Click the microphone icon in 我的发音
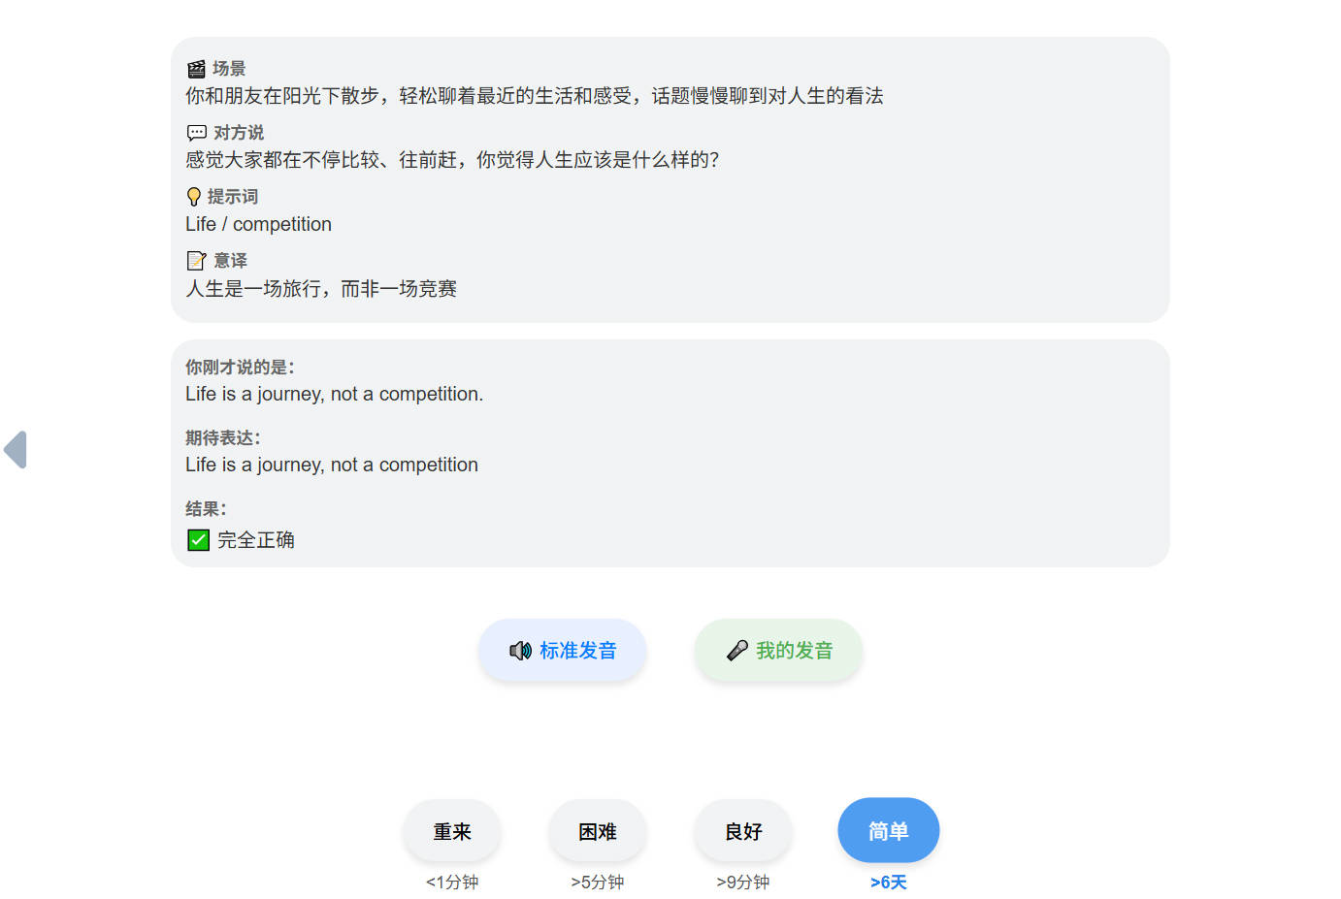Viewport: 1341px width, 899px height. click(x=737, y=651)
